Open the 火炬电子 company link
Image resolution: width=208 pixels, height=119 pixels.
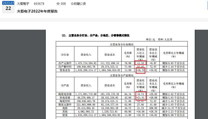point(23,4)
